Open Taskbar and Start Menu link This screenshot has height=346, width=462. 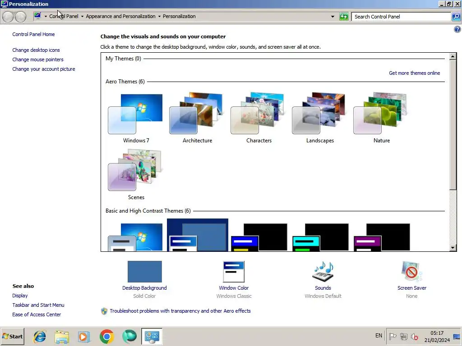[x=38, y=305]
